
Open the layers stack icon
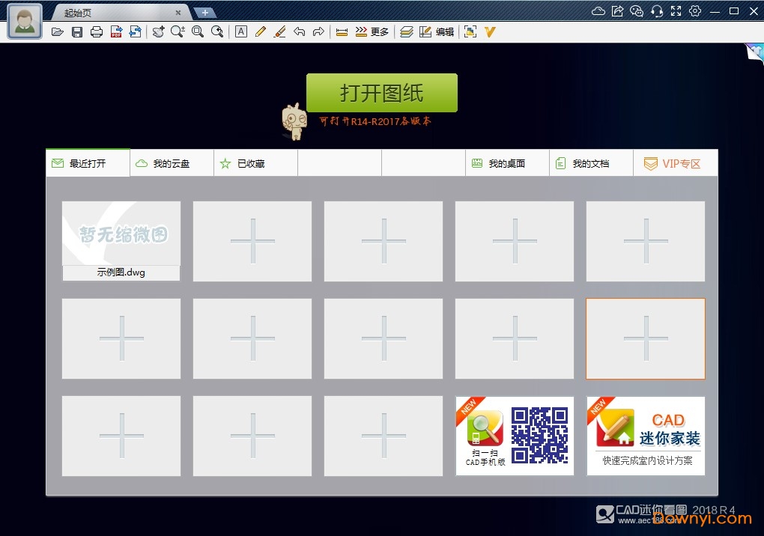(x=406, y=31)
